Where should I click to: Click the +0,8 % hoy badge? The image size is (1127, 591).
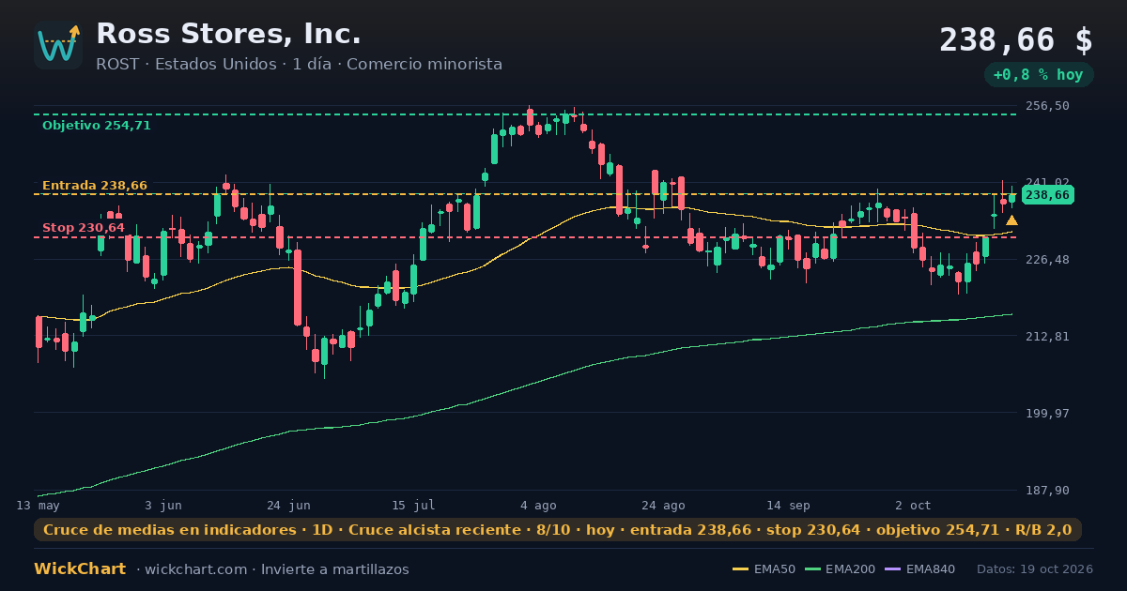pyautogui.click(x=1039, y=75)
